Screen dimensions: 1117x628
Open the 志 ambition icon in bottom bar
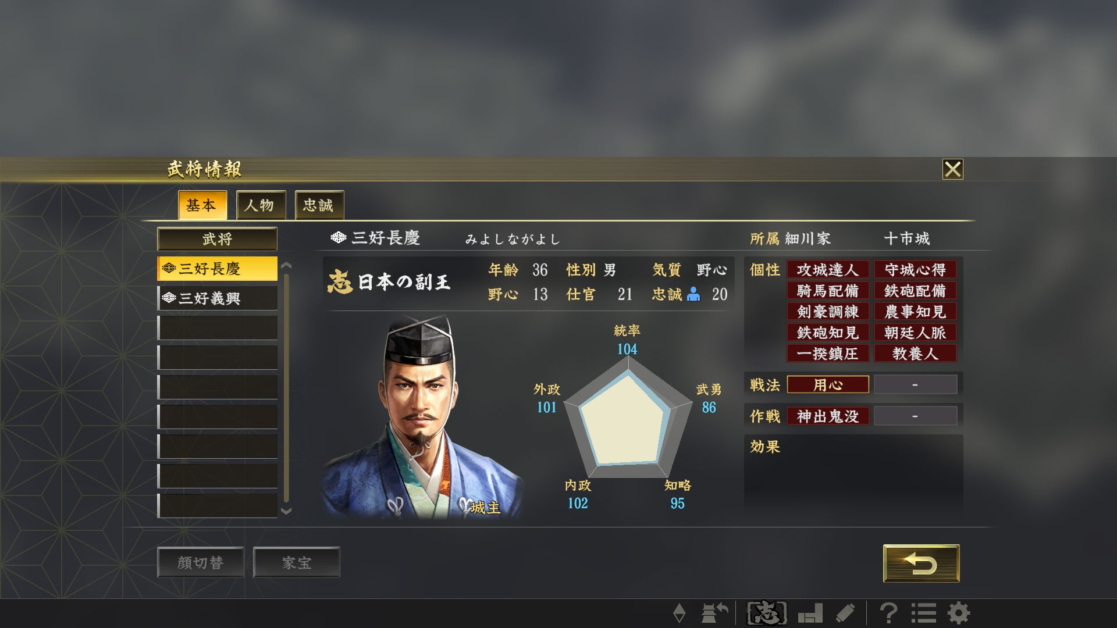pyautogui.click(x=767, y=613)
